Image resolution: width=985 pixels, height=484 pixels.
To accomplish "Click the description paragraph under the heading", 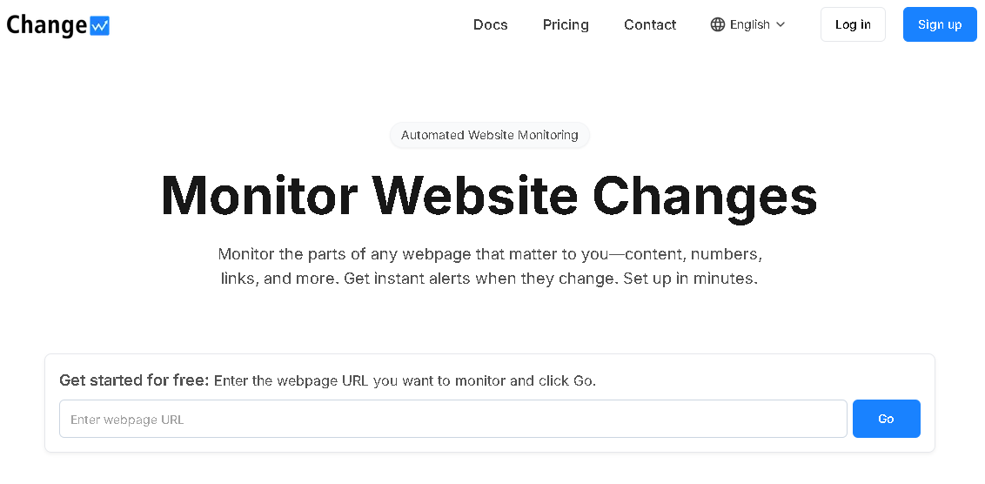I will click(x=489, y=267).
